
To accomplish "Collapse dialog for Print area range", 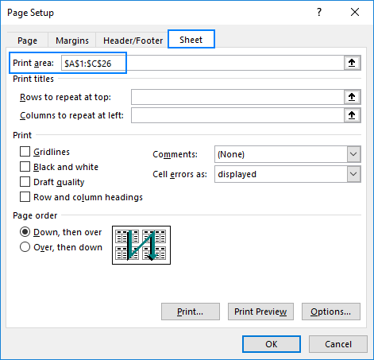I will [x=352, y=63].
